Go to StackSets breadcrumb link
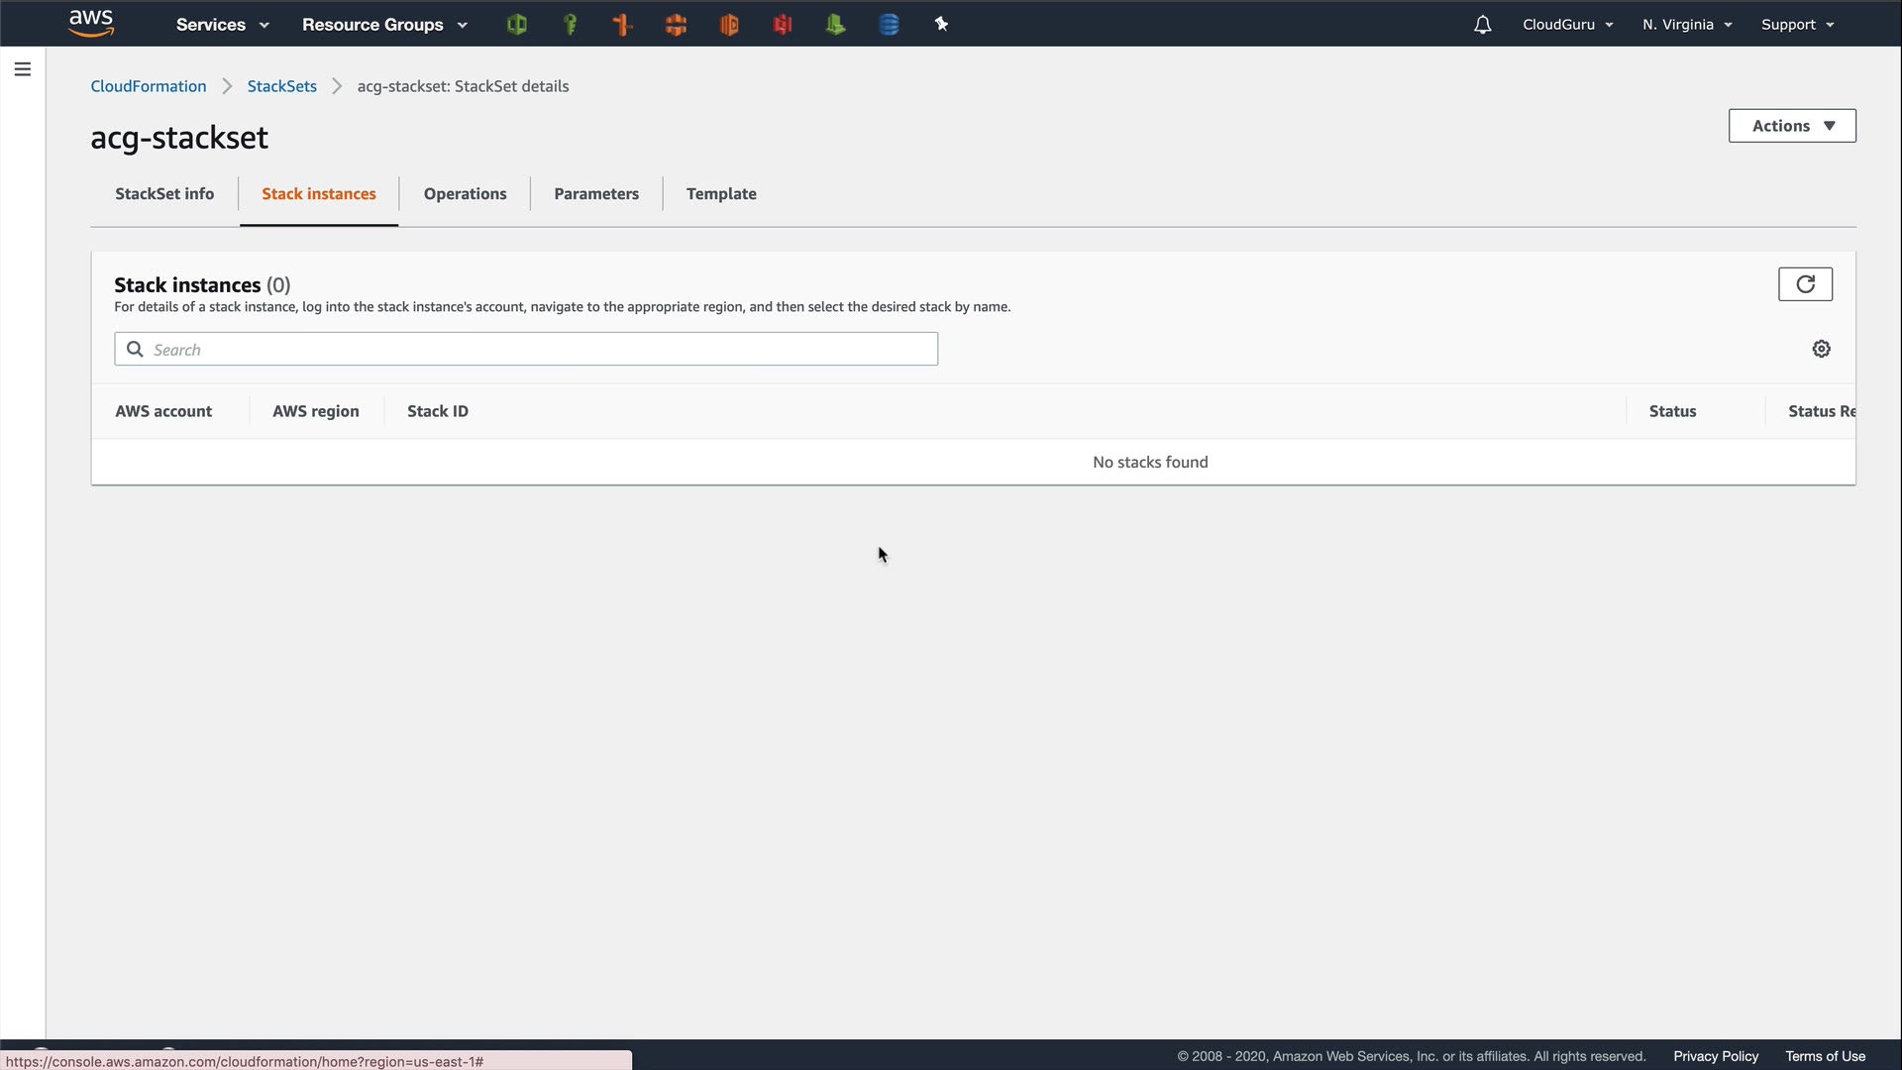This screenshot has width=1902, height=1070. pyautogui.click(x=282, y=86)
